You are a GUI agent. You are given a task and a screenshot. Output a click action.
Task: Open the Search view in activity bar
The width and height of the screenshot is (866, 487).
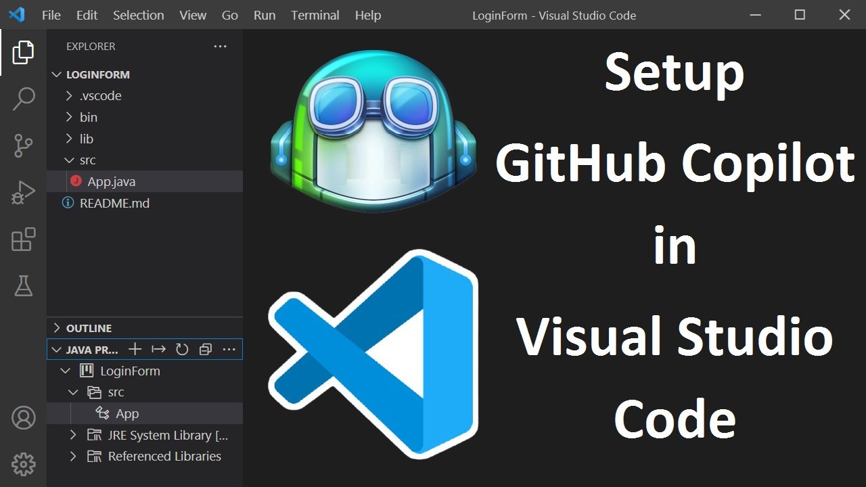point(23,99)
